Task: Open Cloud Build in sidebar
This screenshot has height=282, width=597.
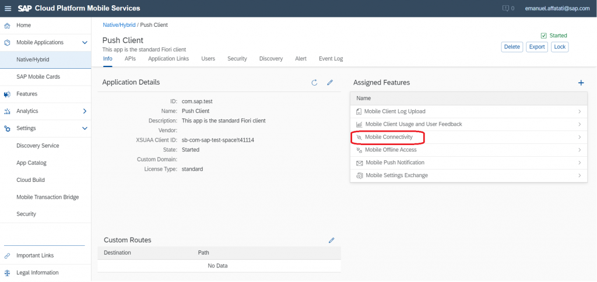Action: 45,180
